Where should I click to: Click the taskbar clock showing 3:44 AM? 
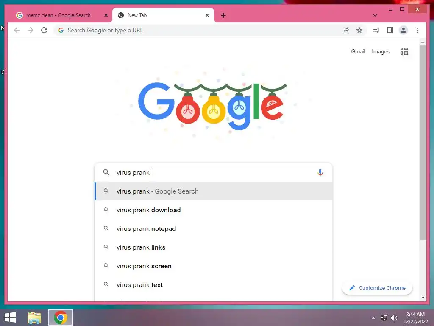415,318
